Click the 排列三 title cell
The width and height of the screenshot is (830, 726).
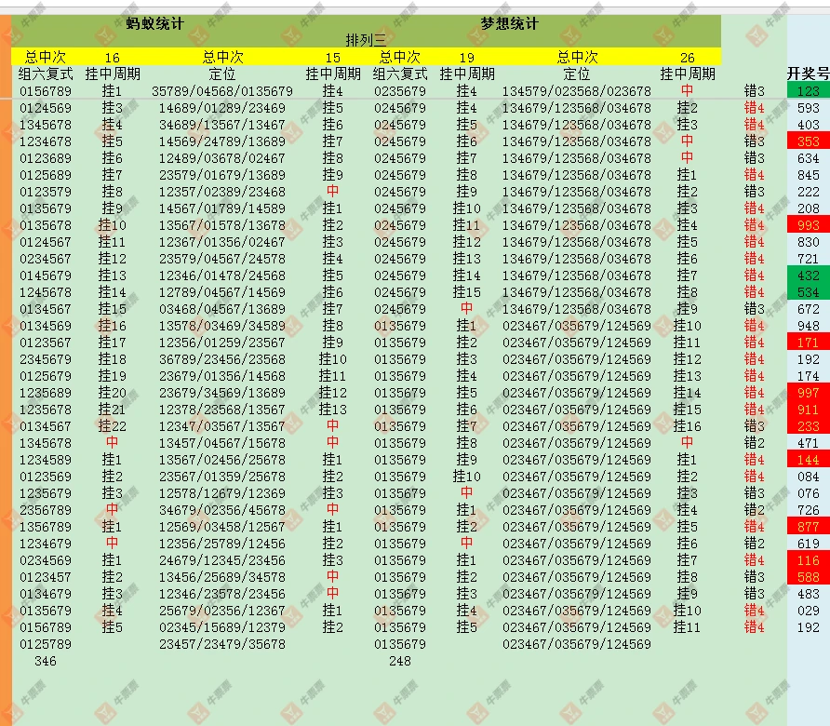pos(366,40)
